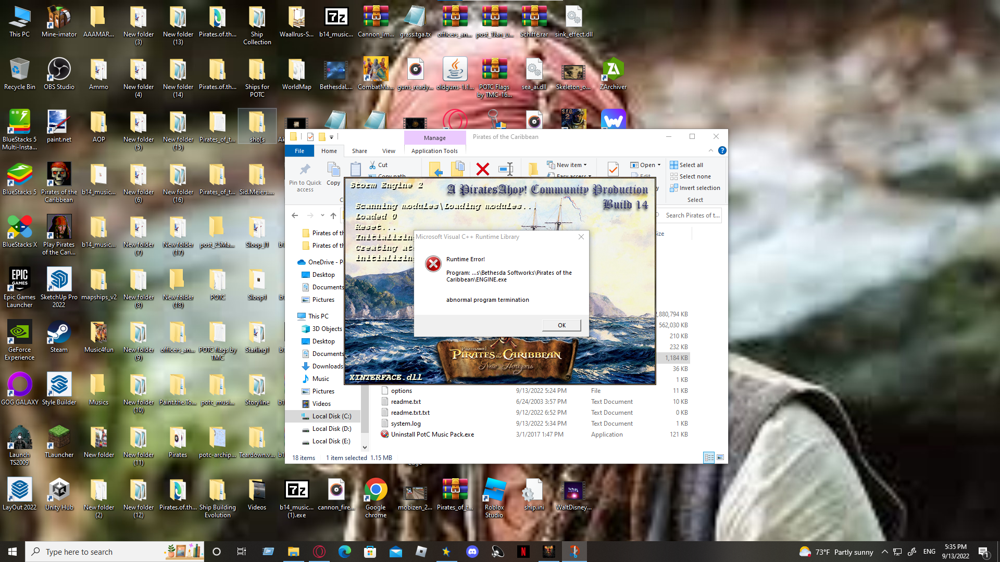The image size is (1000, 562).
Task: Click the Rename icon in the ribbon
Action: pyautogui.click(x=506, y=169)
